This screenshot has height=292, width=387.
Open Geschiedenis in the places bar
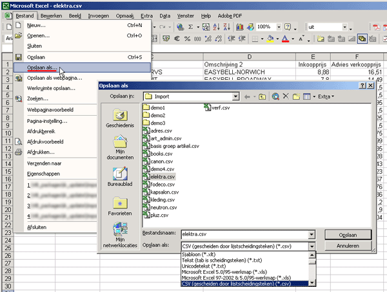click(x=119, y=119)
